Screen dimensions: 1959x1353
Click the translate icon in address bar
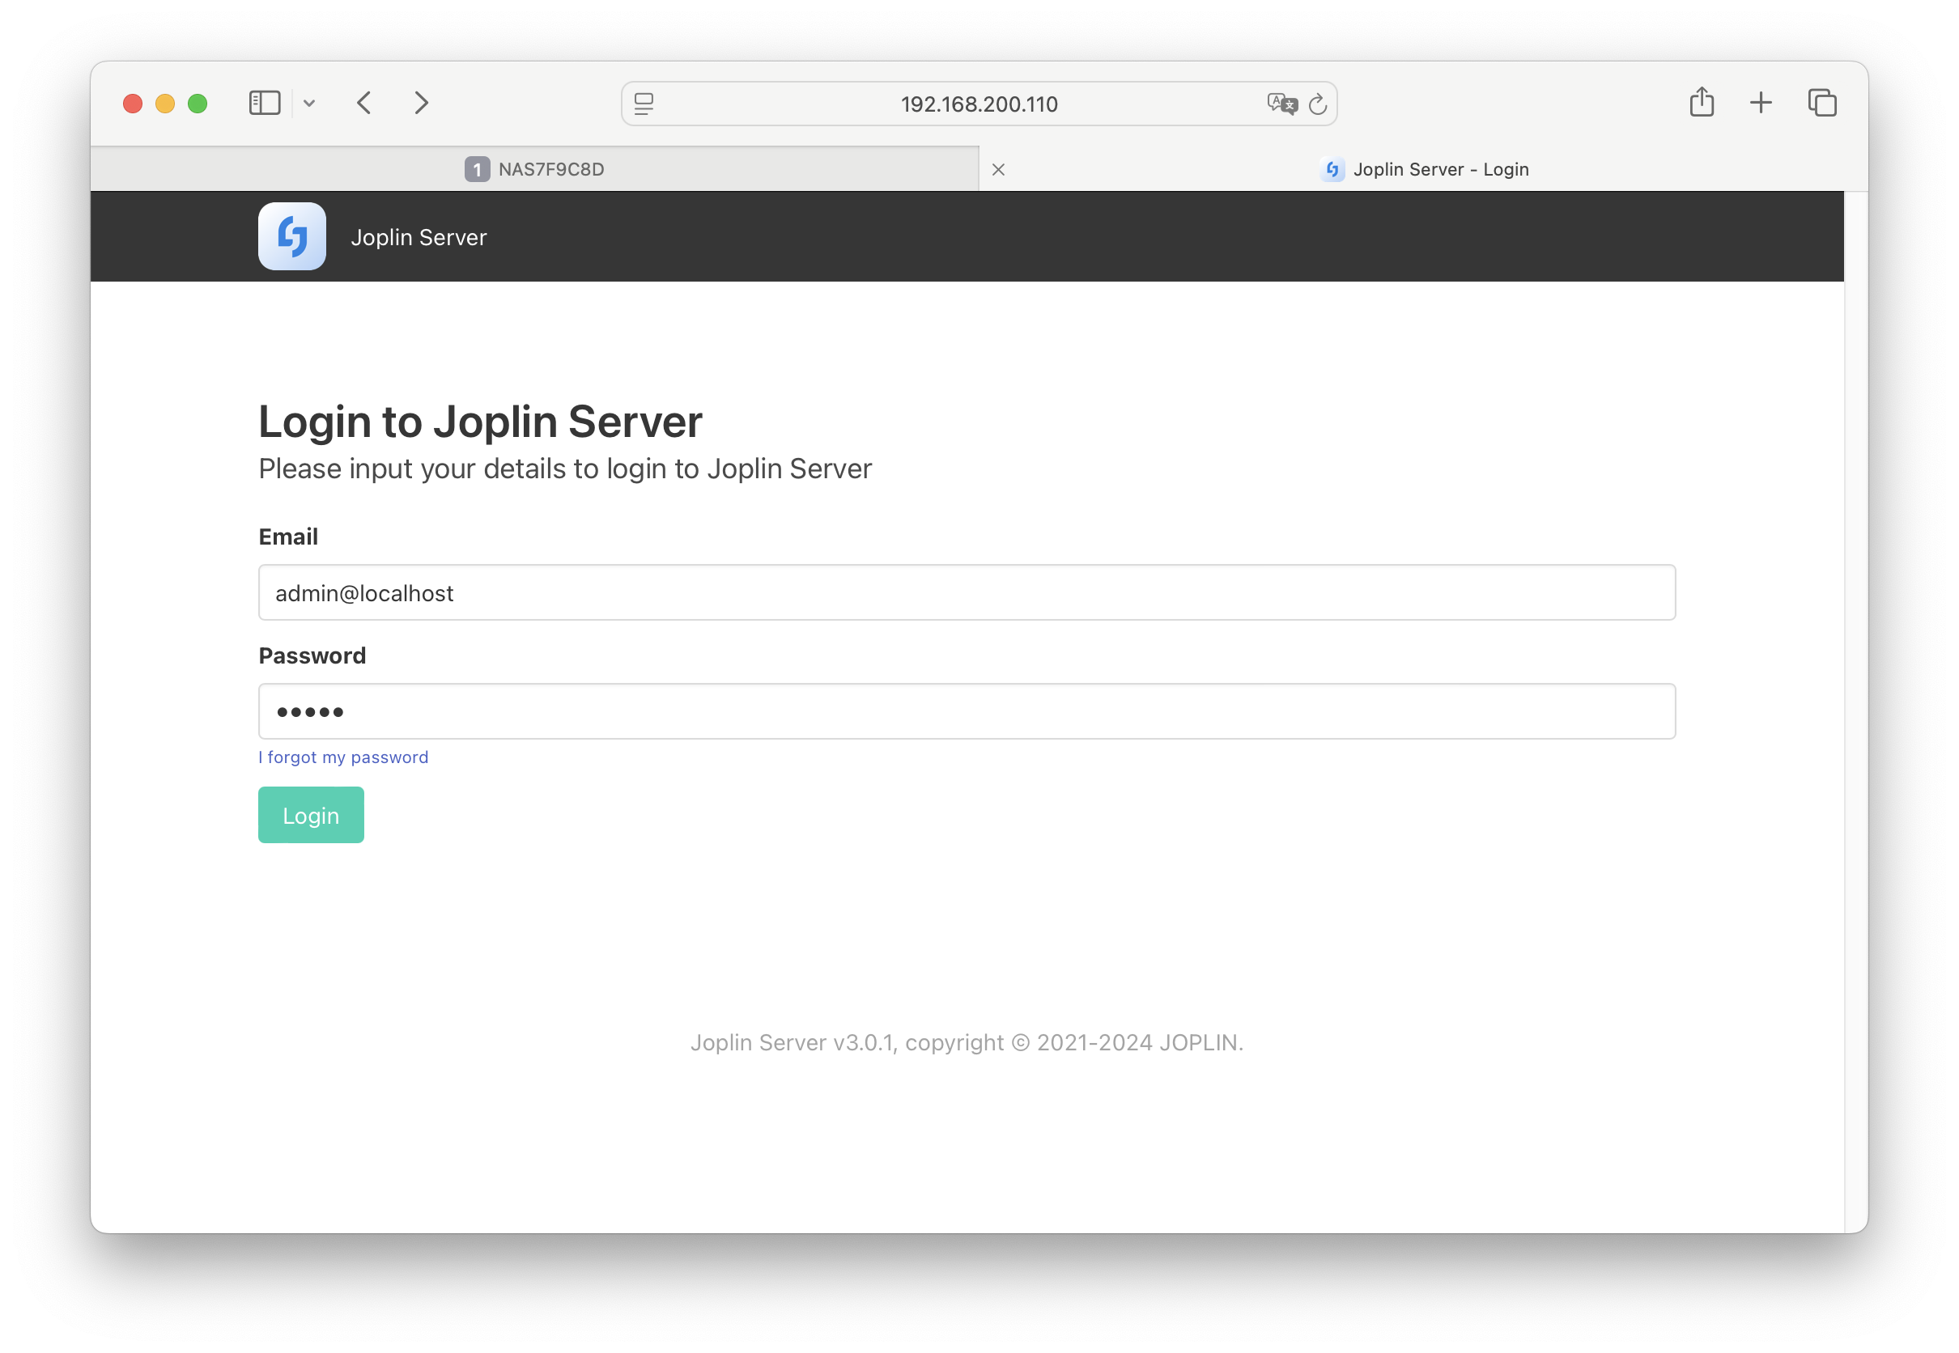[1282, 104]
